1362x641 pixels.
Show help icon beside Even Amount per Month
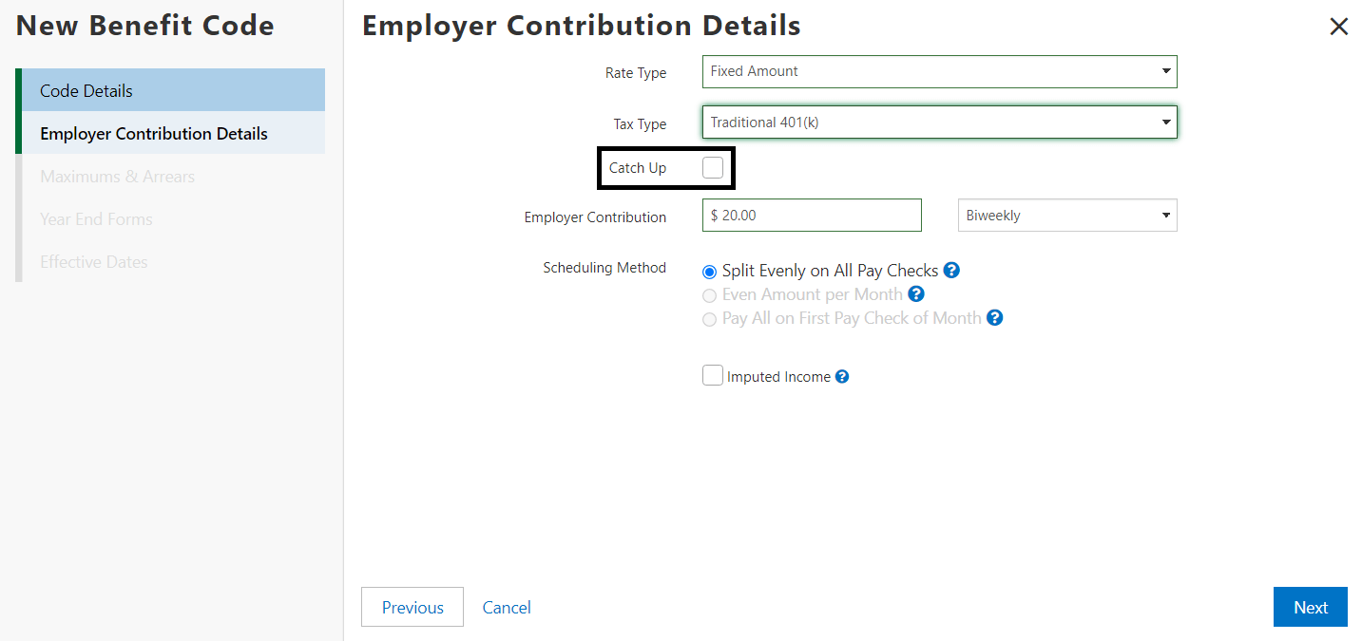pos(916,294)
